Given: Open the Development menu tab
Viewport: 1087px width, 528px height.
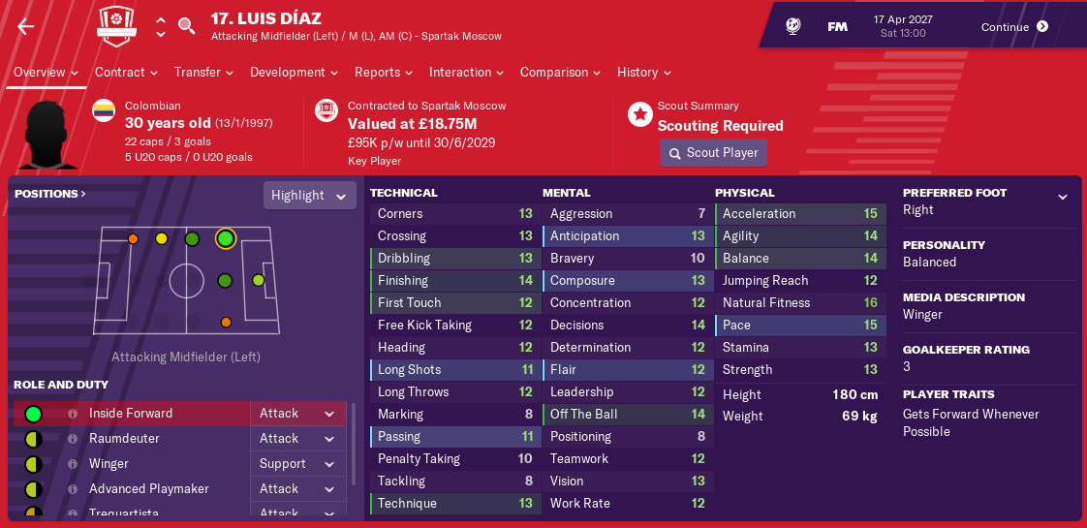Looking at the screenshot, I should click(294, 73).
